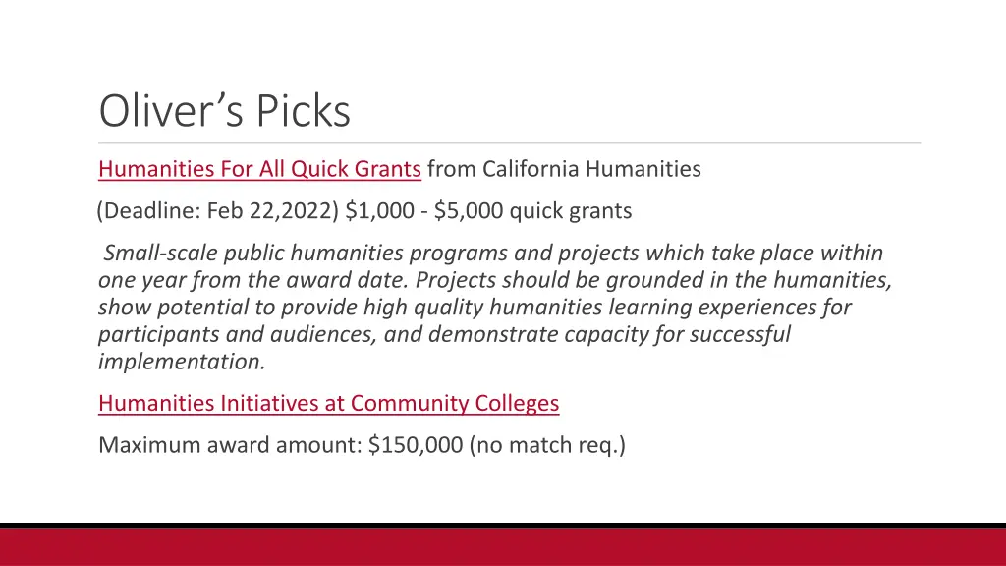
Task: Open Humanities Initiatives at Community Colleges link
Action: tap(328, 403)
